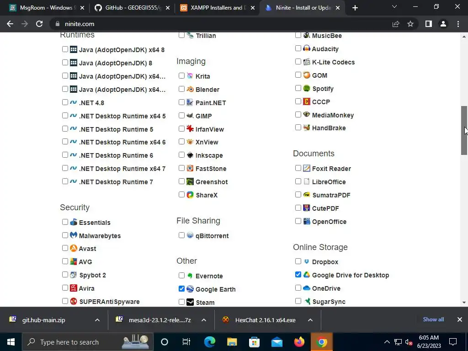Click the Inkscape icon

pyautogui.click(x=190, y=155)
